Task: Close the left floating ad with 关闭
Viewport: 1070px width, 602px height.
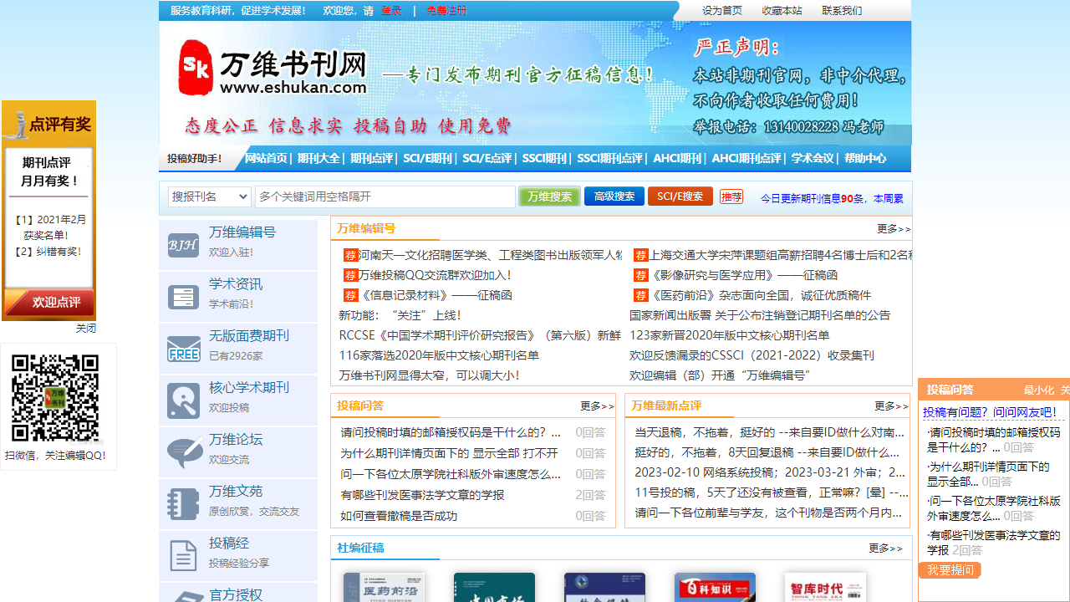Action: click(x=86, y=328)
